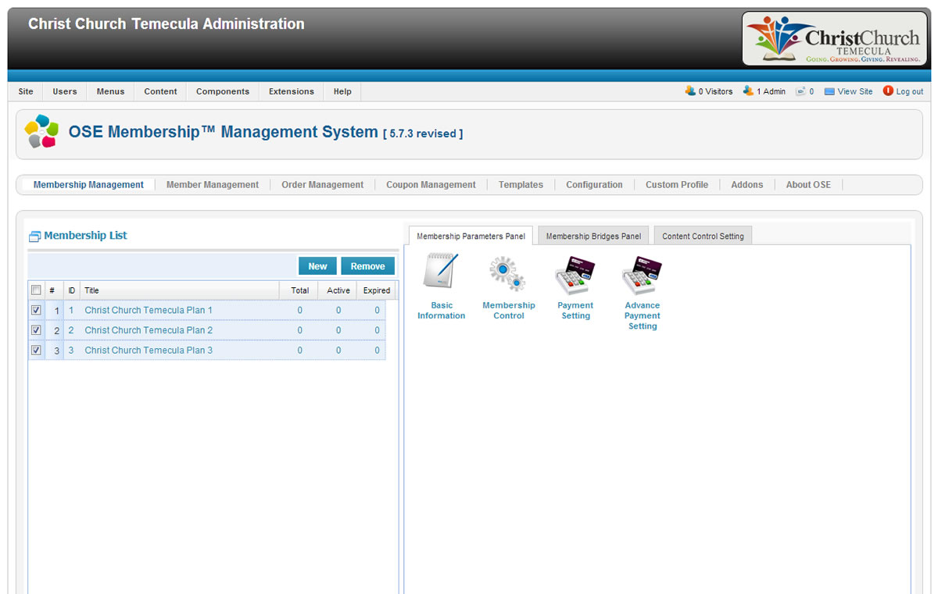Image resolution: width=938 pixels, height=594 pixels.
Task: Click the View Site link
Action: tap(855, 91)
